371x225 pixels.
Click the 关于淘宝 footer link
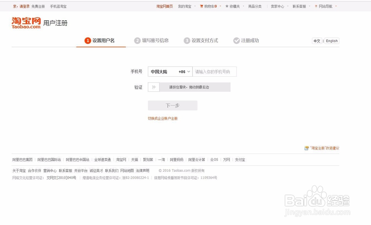[x=19, y=171]
